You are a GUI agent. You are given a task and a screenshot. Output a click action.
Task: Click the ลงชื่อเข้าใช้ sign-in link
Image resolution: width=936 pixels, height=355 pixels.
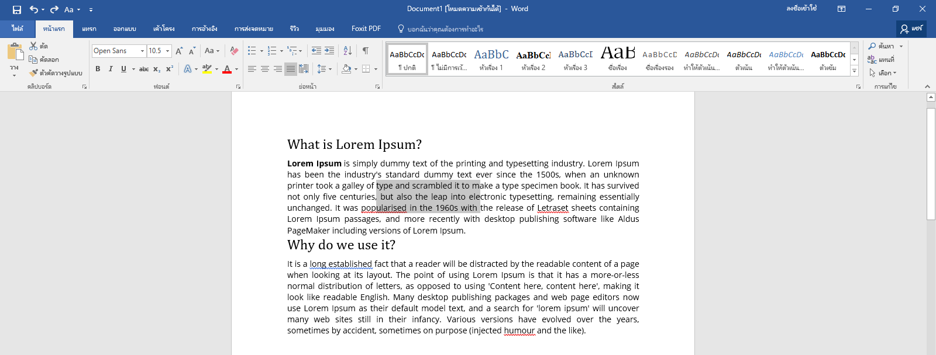click(x=801, y=9)
